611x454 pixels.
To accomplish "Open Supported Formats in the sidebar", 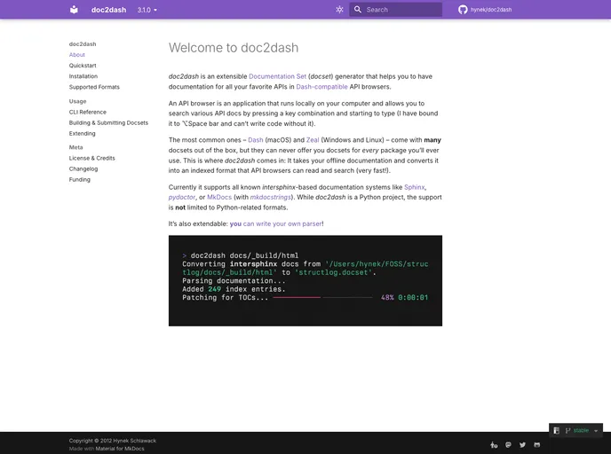I will coord(94,87).
